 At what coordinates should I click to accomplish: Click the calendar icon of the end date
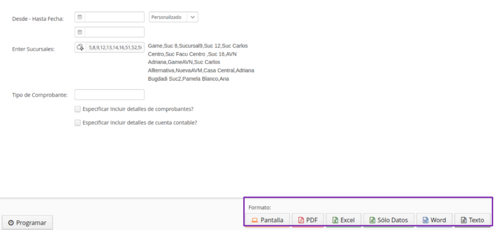pos(80,32)
